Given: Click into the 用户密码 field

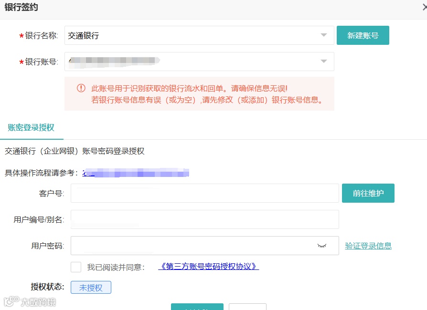Looking at the screenshot, I should pyautogui.click(x=204, y=246).
